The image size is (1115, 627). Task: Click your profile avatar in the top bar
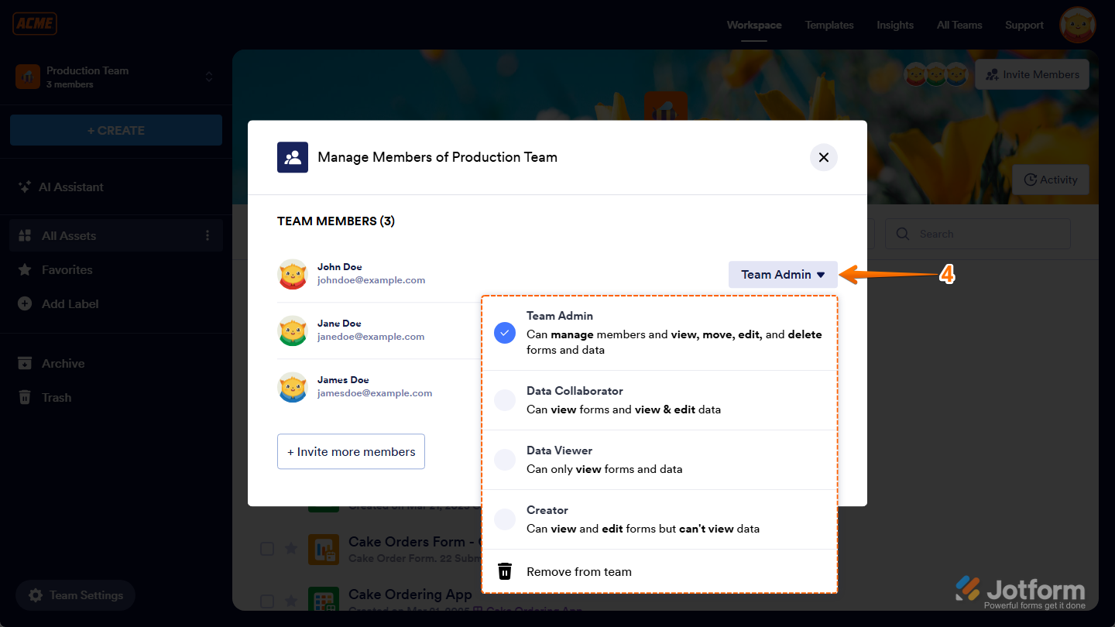coord(1077,24)
